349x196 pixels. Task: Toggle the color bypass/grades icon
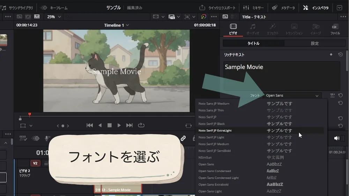coord(203,17)
